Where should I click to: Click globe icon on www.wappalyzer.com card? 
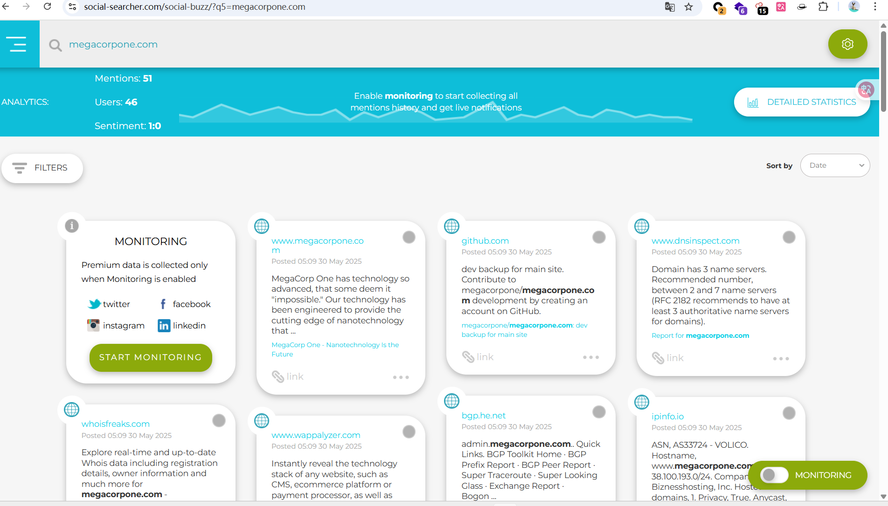[262, 421]
